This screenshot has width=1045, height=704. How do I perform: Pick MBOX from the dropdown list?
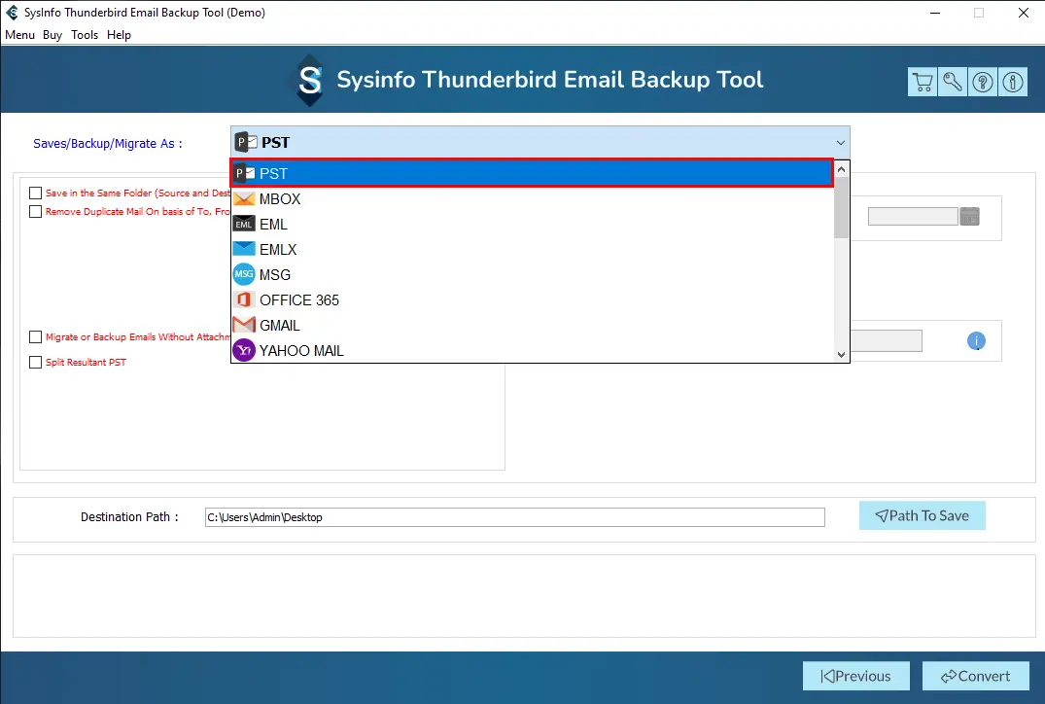[279, 199]
